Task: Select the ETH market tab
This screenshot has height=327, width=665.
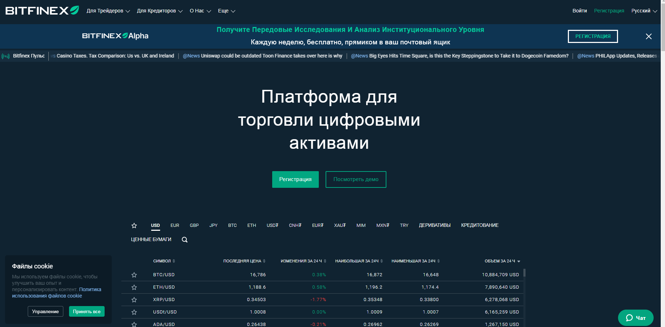Action: tap(252, 225)
